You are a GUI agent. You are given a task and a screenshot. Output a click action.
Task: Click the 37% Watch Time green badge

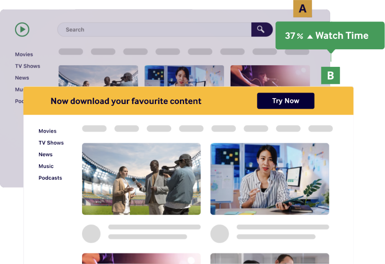(330, 36)
